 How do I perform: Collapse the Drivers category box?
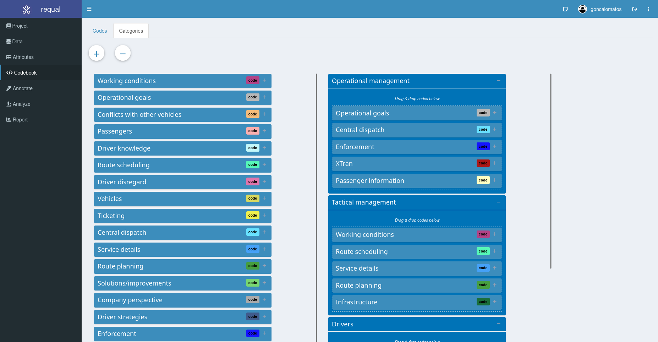click(x=498, y=324)
